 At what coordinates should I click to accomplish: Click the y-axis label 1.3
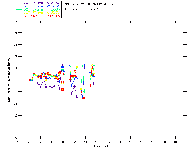(15, 103)
